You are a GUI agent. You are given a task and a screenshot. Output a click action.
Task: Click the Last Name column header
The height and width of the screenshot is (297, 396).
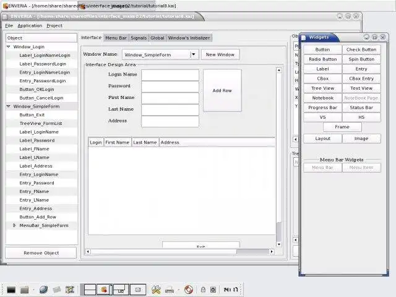(x=145, y=142)
